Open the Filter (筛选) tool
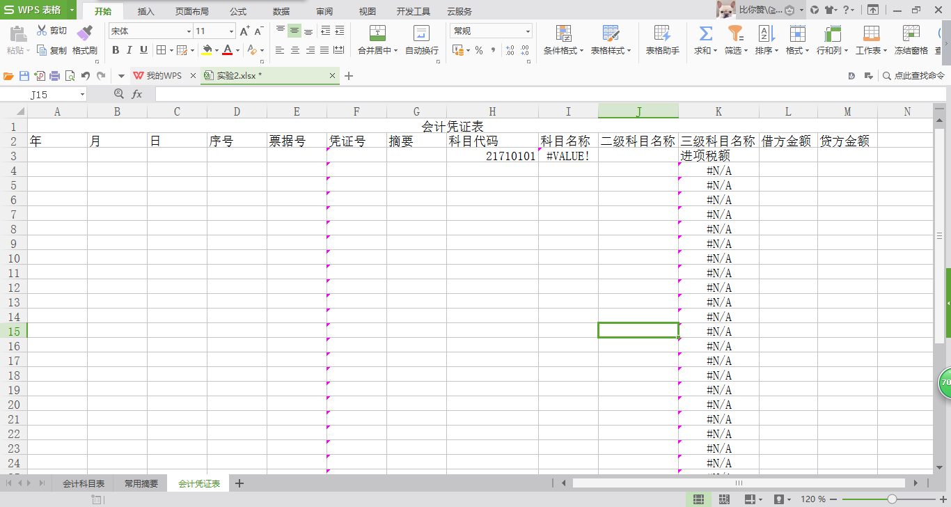The image size is (951, 507). [734, 33]
